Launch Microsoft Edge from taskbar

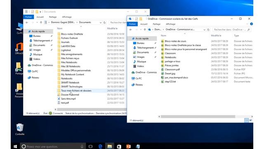[x=100, y=146]
